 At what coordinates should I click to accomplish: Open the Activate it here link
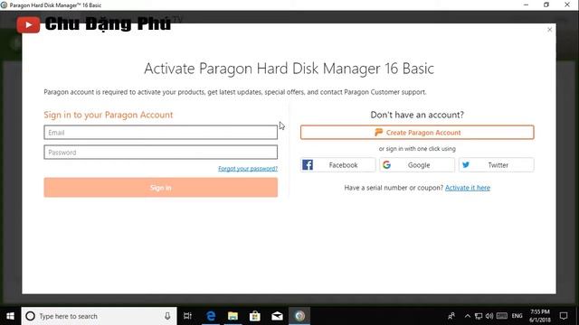pyautogui.click(x=468, y=188)
